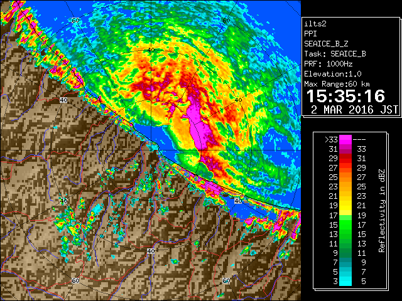Pick the red 29–31 dBZ color swatch
The width and height of the screenshot is (402, 301).
click(x=345, y=159)
